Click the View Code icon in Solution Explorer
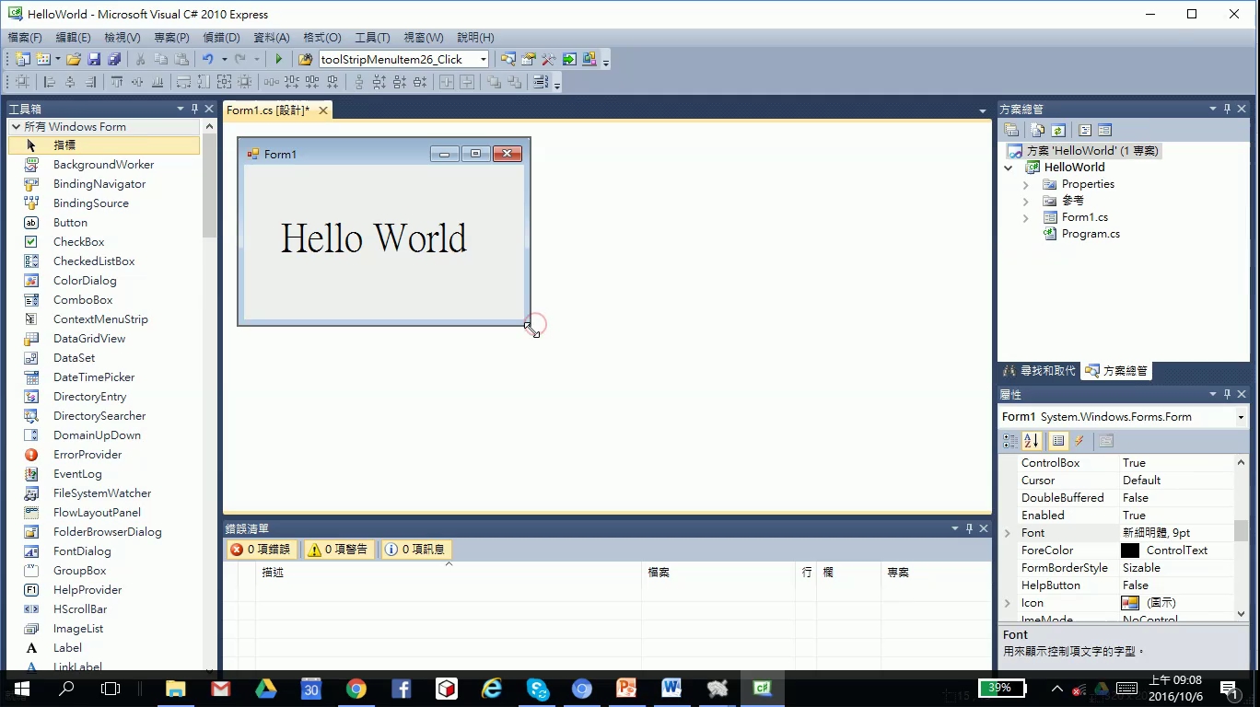 [1085, 130]
